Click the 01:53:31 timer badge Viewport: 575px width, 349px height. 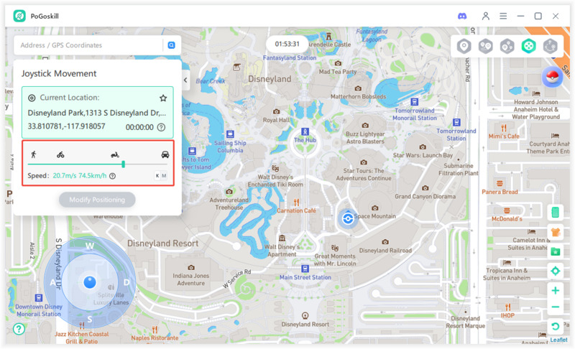click(287, 44)
